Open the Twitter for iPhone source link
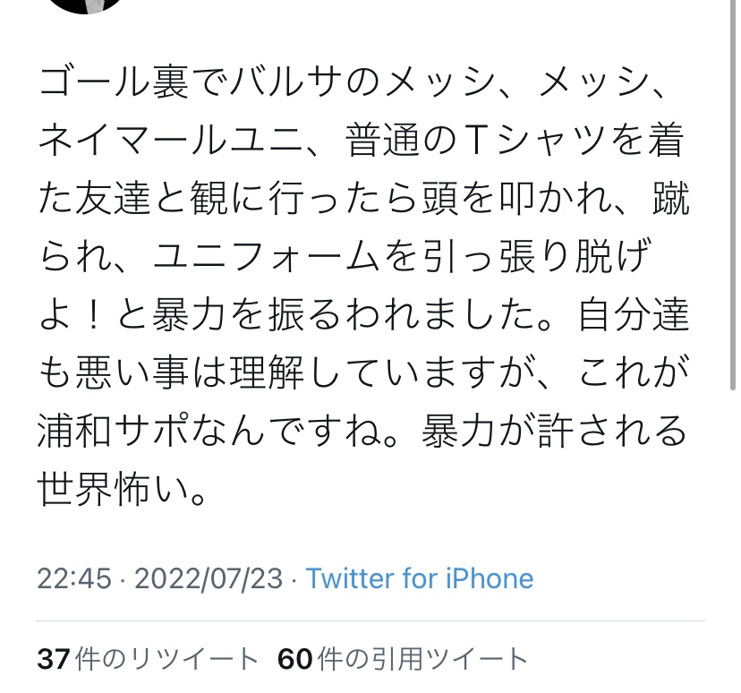Screen dimensions: 741x693 coord(420,578)
